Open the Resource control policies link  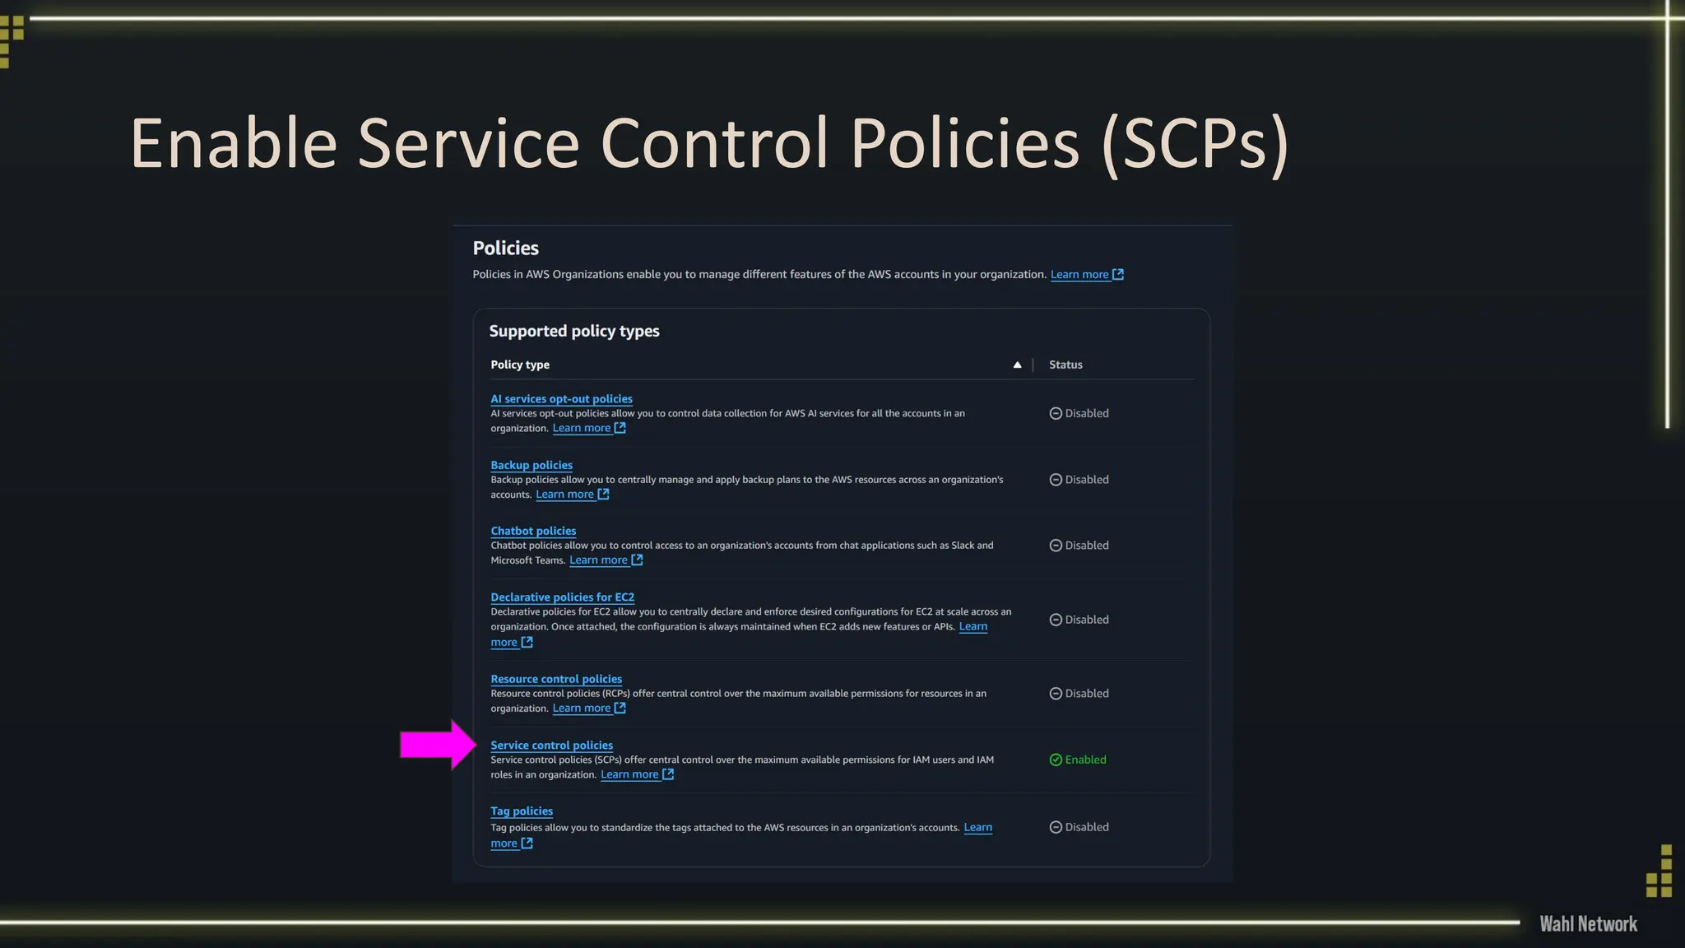click(x=556, y=679)
